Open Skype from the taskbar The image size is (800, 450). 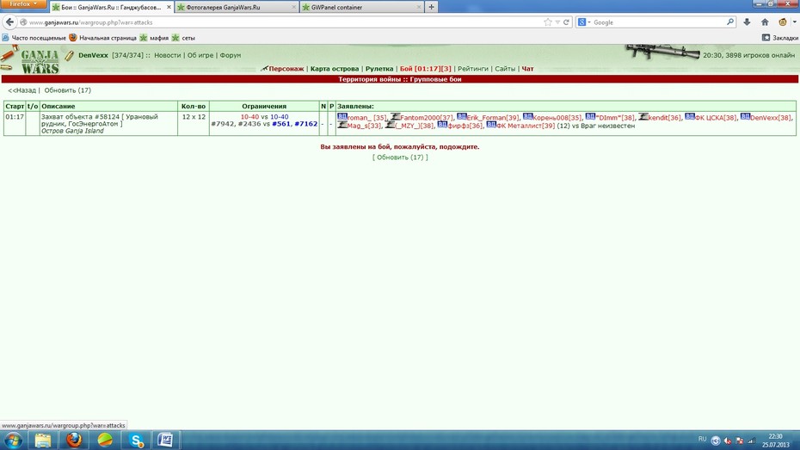(x=136, y=441)
